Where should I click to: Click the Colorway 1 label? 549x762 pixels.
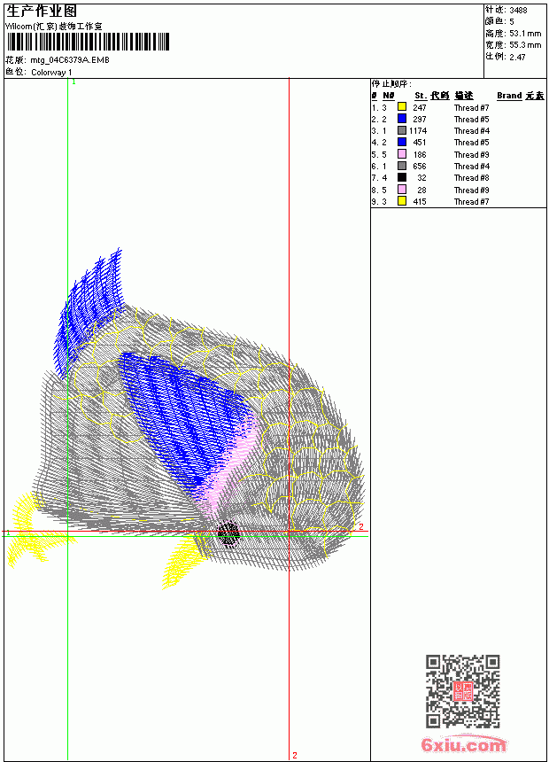click(51, 73)
